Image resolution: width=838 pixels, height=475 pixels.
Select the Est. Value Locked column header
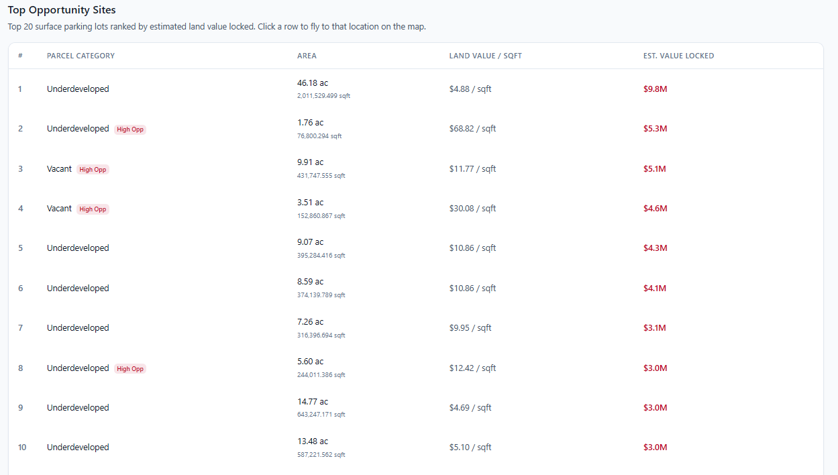[678, 56]
